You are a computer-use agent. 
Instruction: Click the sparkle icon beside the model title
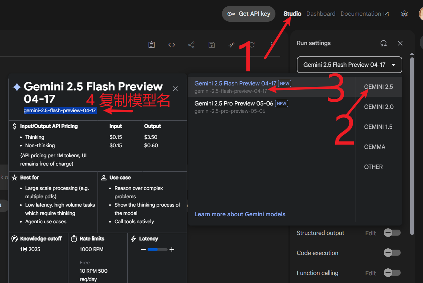(17, 87)
